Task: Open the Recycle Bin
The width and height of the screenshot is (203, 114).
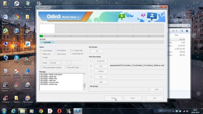Action: 5,72
